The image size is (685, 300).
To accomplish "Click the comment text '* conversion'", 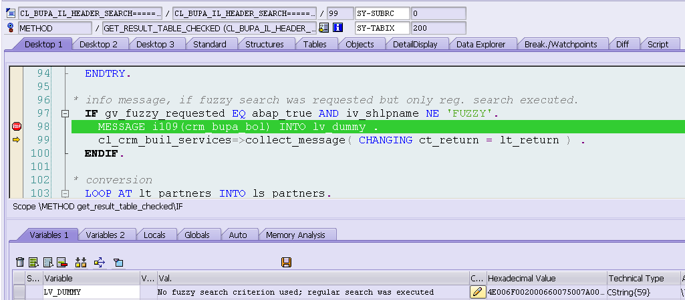I will [112, 180].
